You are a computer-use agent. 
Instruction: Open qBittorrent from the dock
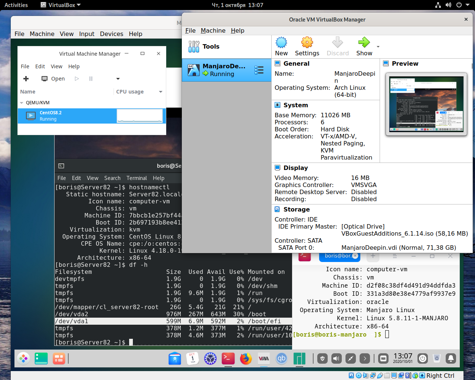282,358
